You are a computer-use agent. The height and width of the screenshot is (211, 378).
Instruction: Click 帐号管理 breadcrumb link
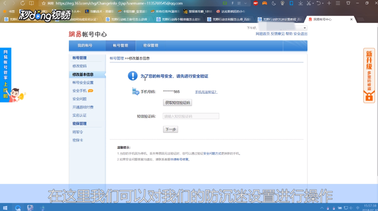[117, 58]
